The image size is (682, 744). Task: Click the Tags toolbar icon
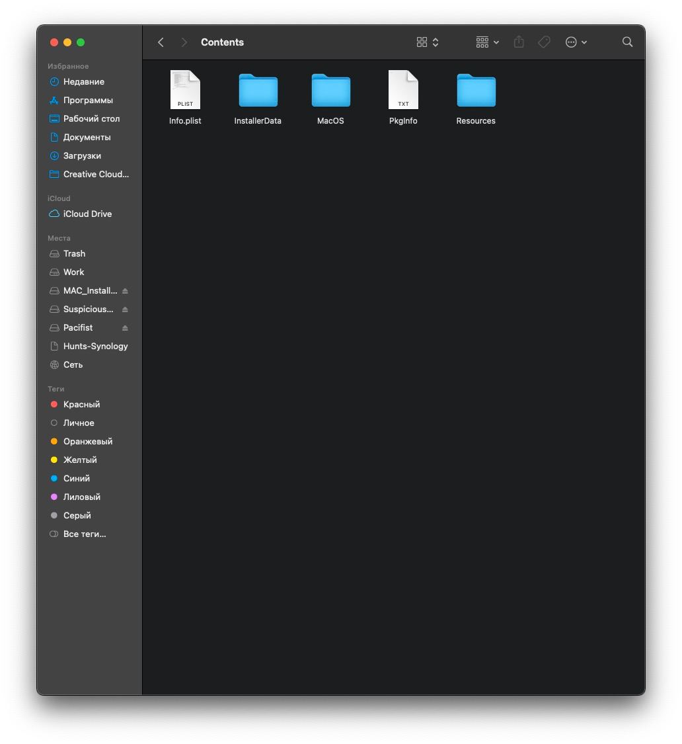click(544, 42)
